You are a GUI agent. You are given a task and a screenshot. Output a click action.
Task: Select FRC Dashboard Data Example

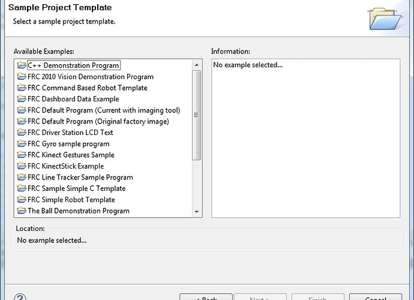[73, 99]
